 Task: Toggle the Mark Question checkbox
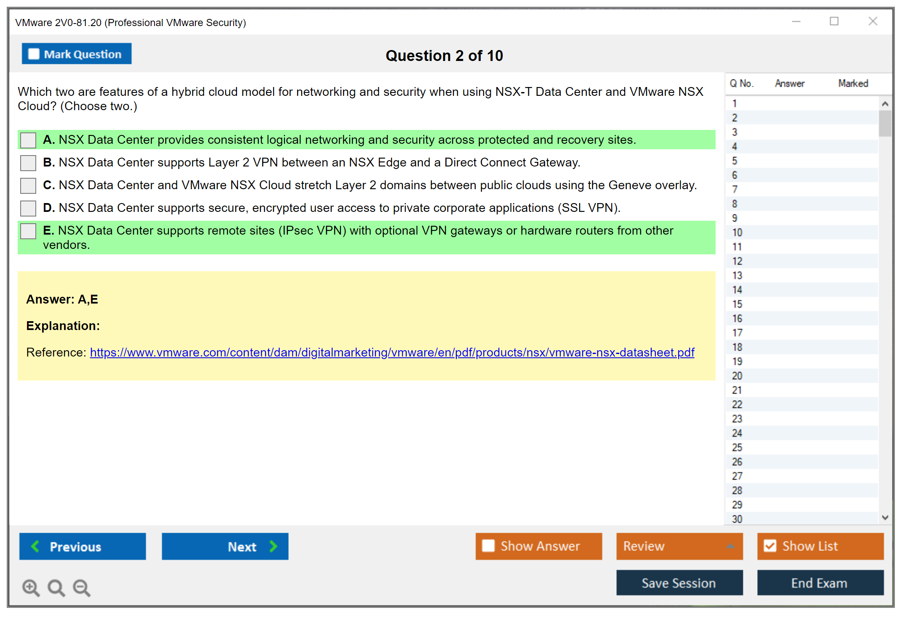(34, 54)
